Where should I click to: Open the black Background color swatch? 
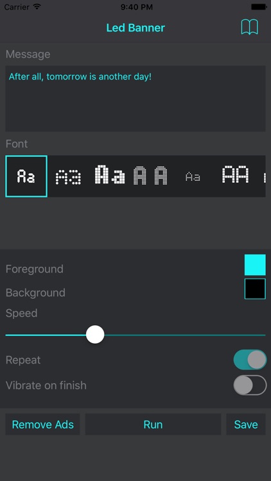[255, 289]
